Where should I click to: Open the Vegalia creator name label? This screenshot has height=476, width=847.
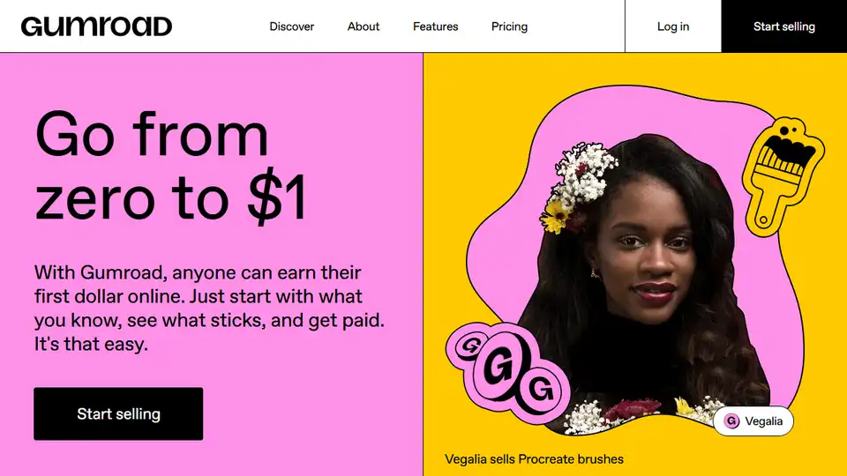coord(763,421)
